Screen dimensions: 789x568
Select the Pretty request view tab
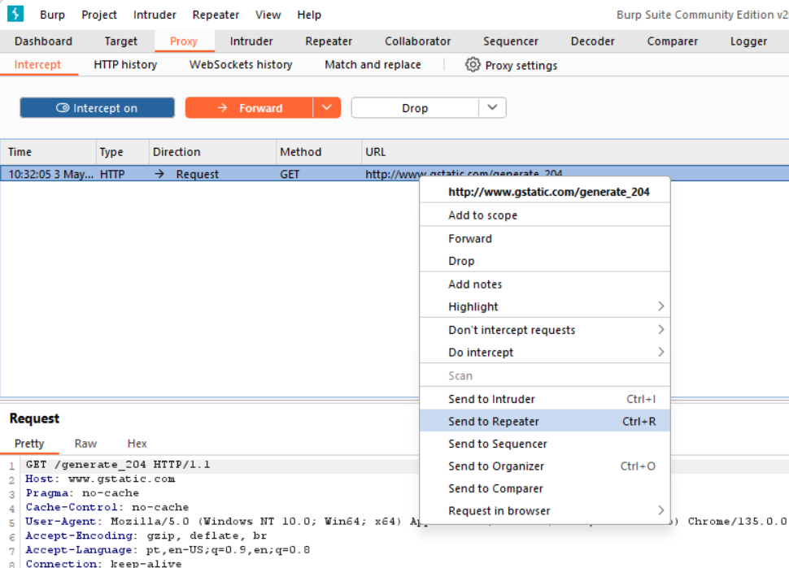[29, 444]
